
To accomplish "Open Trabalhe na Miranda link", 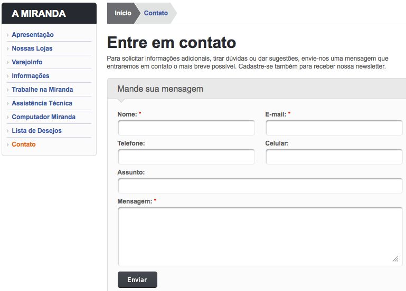I will point(42,90).
